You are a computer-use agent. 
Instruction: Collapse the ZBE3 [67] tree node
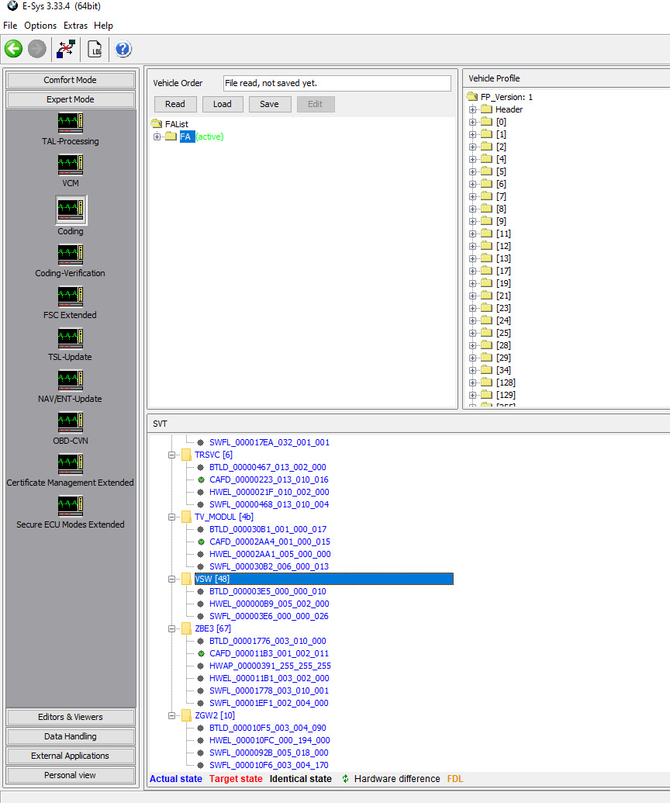point(172,628)
